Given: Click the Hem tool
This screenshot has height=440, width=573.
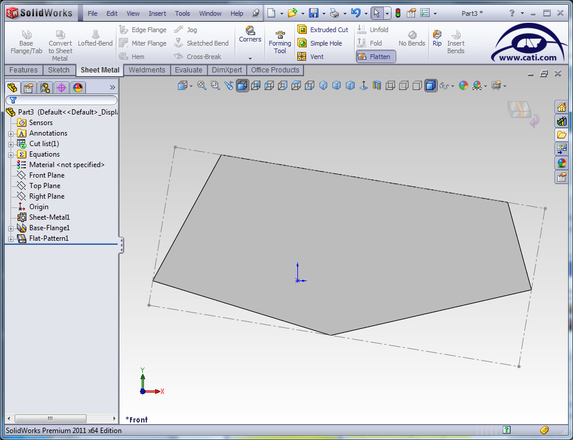Looking at the screenshot, I should pyautogui.click(x=132, y=57).
